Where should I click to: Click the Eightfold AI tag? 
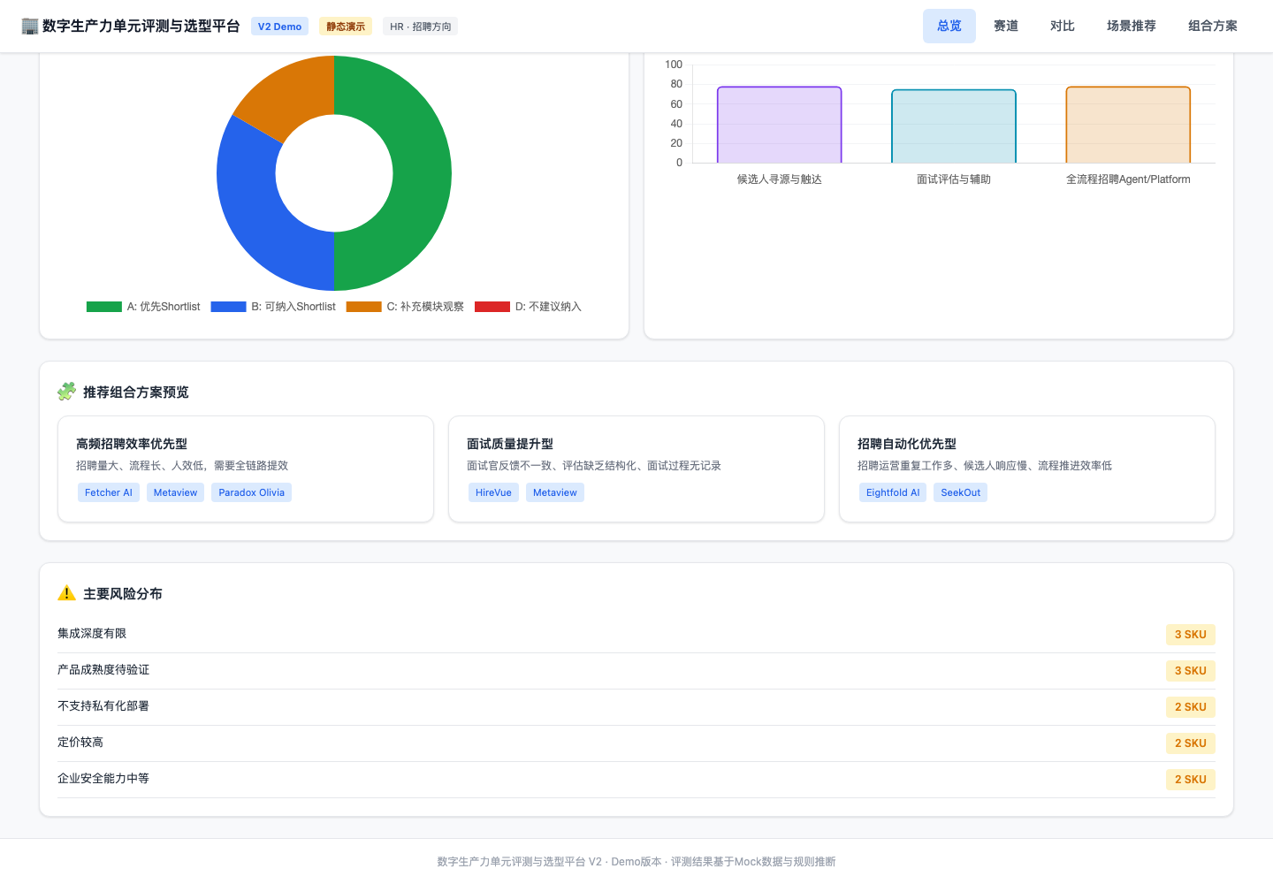click(893, 492)
